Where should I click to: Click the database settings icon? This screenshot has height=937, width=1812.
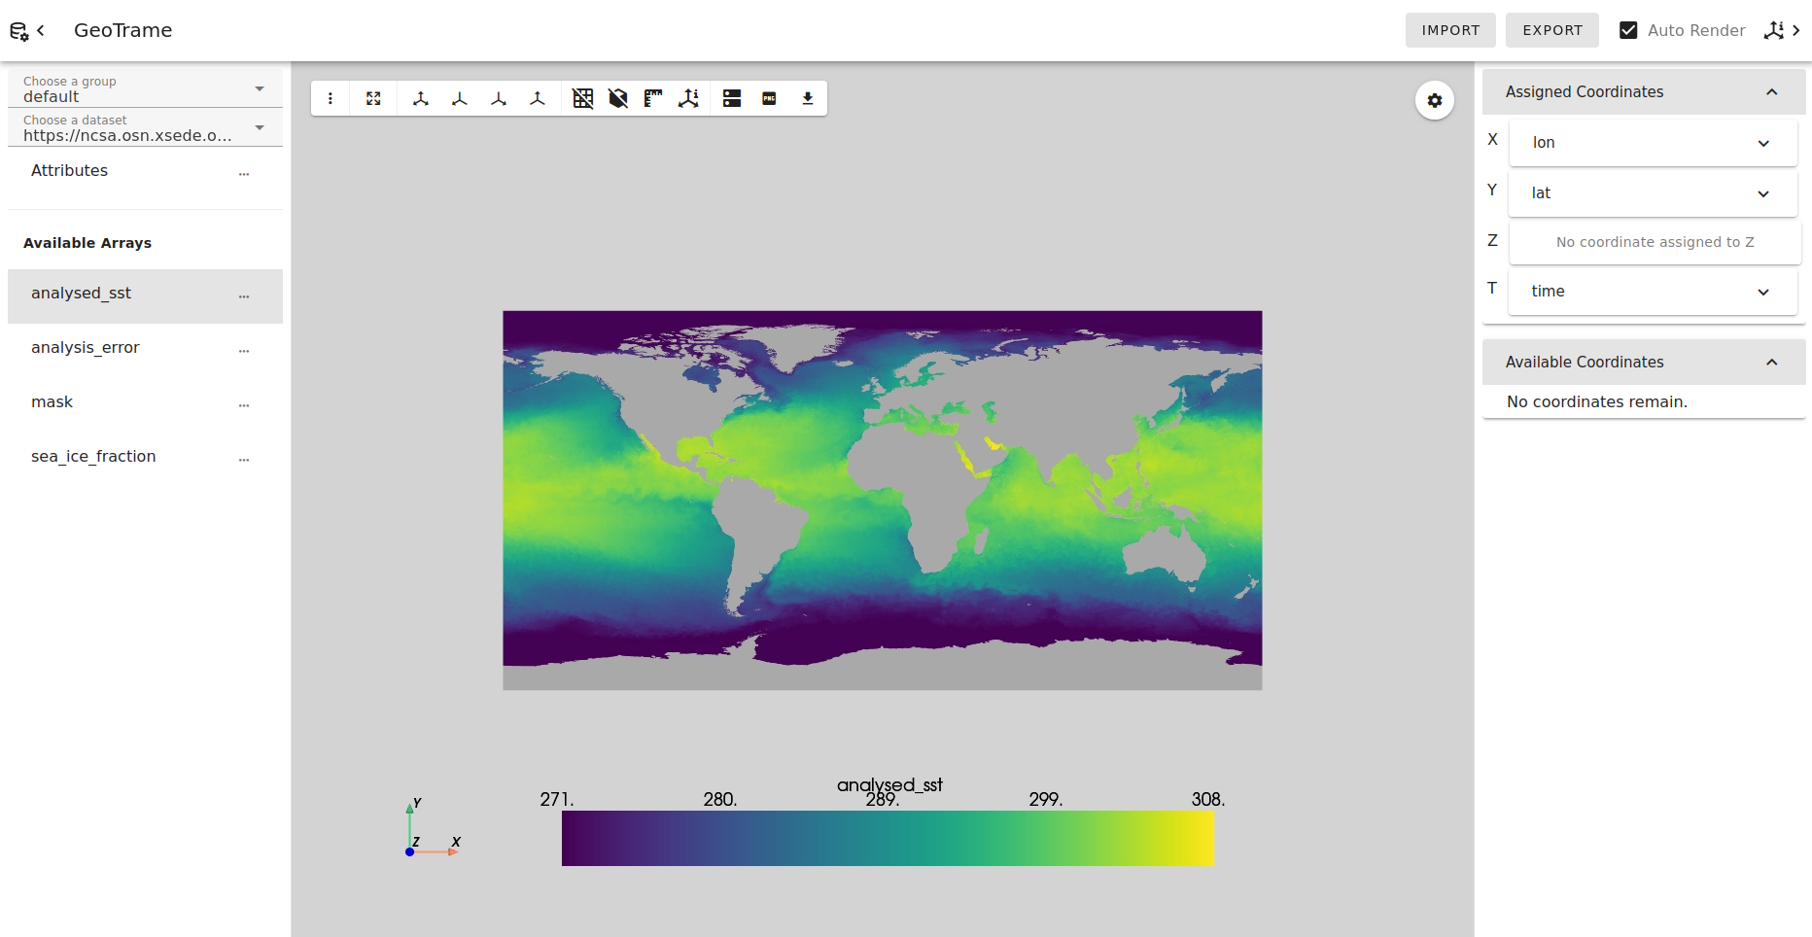[18, 31]
